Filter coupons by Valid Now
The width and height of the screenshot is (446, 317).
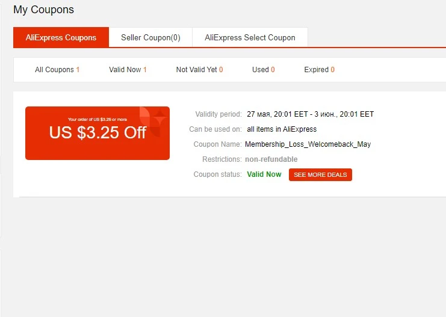tap(128, 70)
